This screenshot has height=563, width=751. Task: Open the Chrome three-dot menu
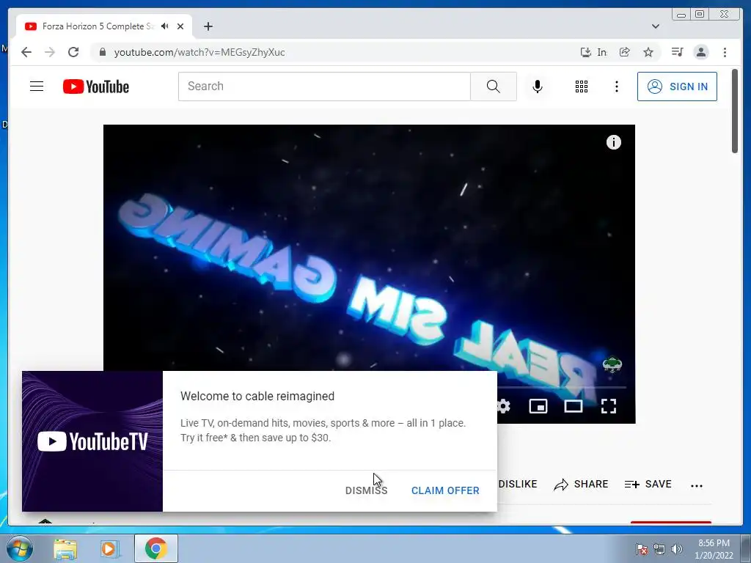click(725, 52)
